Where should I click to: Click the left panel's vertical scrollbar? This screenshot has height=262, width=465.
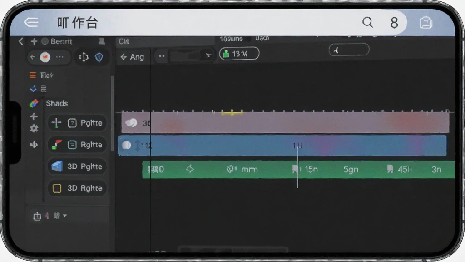tap(112, 113)
